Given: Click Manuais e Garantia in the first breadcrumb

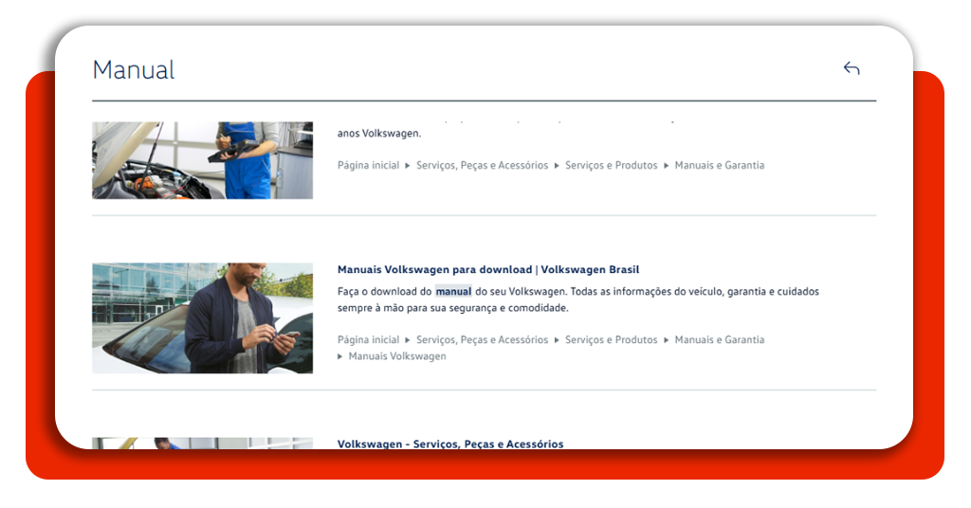Looking at the screenshot, I should point(720,165).
